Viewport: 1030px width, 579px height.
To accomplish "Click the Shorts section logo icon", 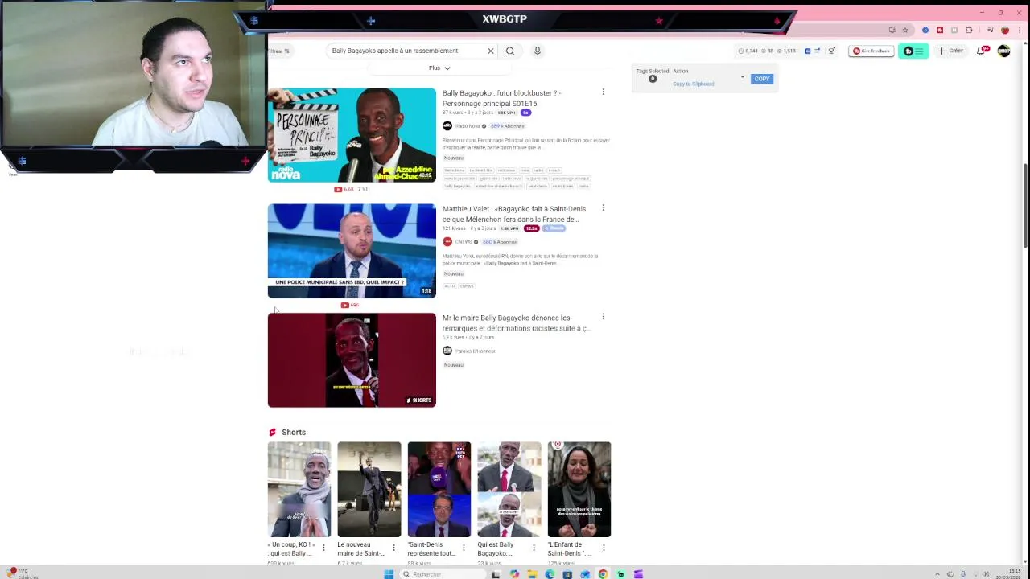I will click(272, 433).
